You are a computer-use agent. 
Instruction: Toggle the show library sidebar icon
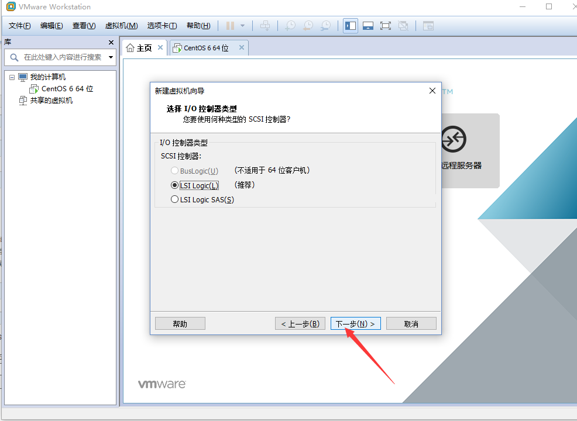pyautogui.click(x=351, y=26)
